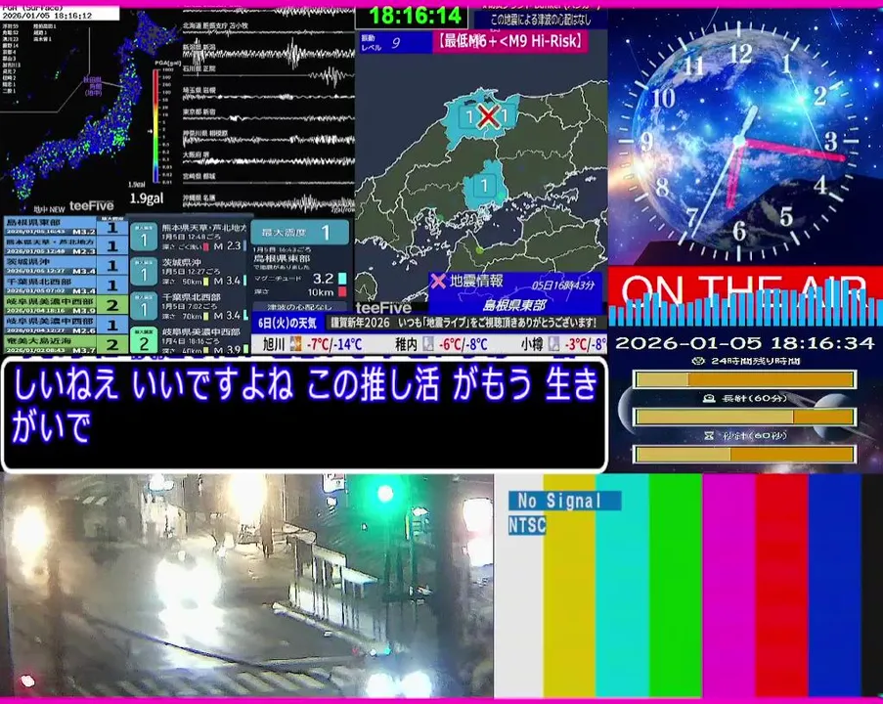The image size is (883, 704).
Task: Click the 振動レベル 9 indicator
Action: pos(395,43)
